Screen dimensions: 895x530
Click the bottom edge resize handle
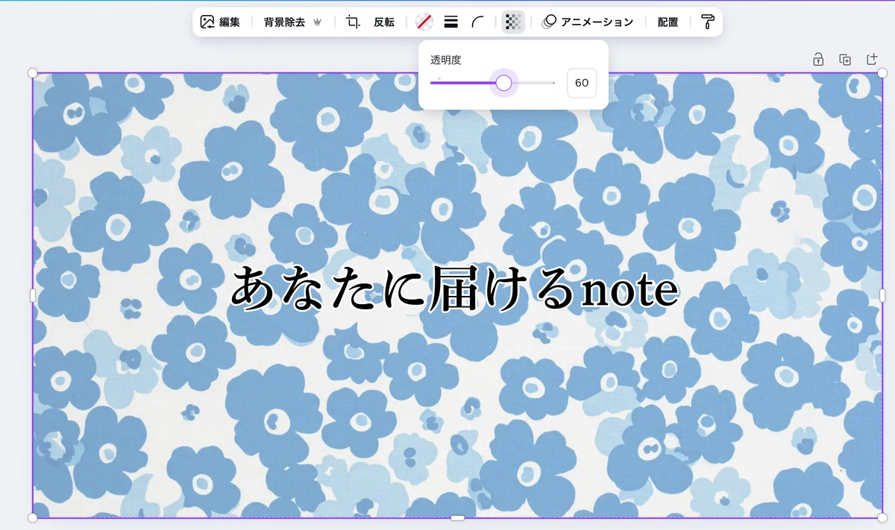point(458,517)
